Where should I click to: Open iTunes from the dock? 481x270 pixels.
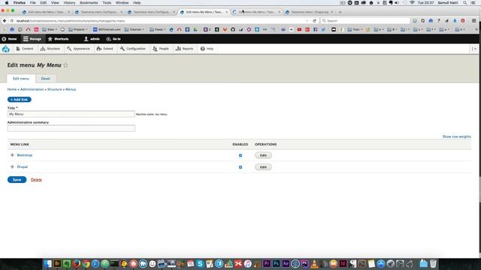coord(247,263)
